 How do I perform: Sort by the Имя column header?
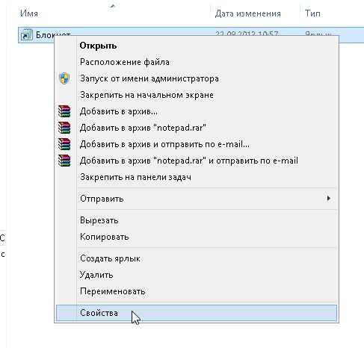click(x=29, y=13)
